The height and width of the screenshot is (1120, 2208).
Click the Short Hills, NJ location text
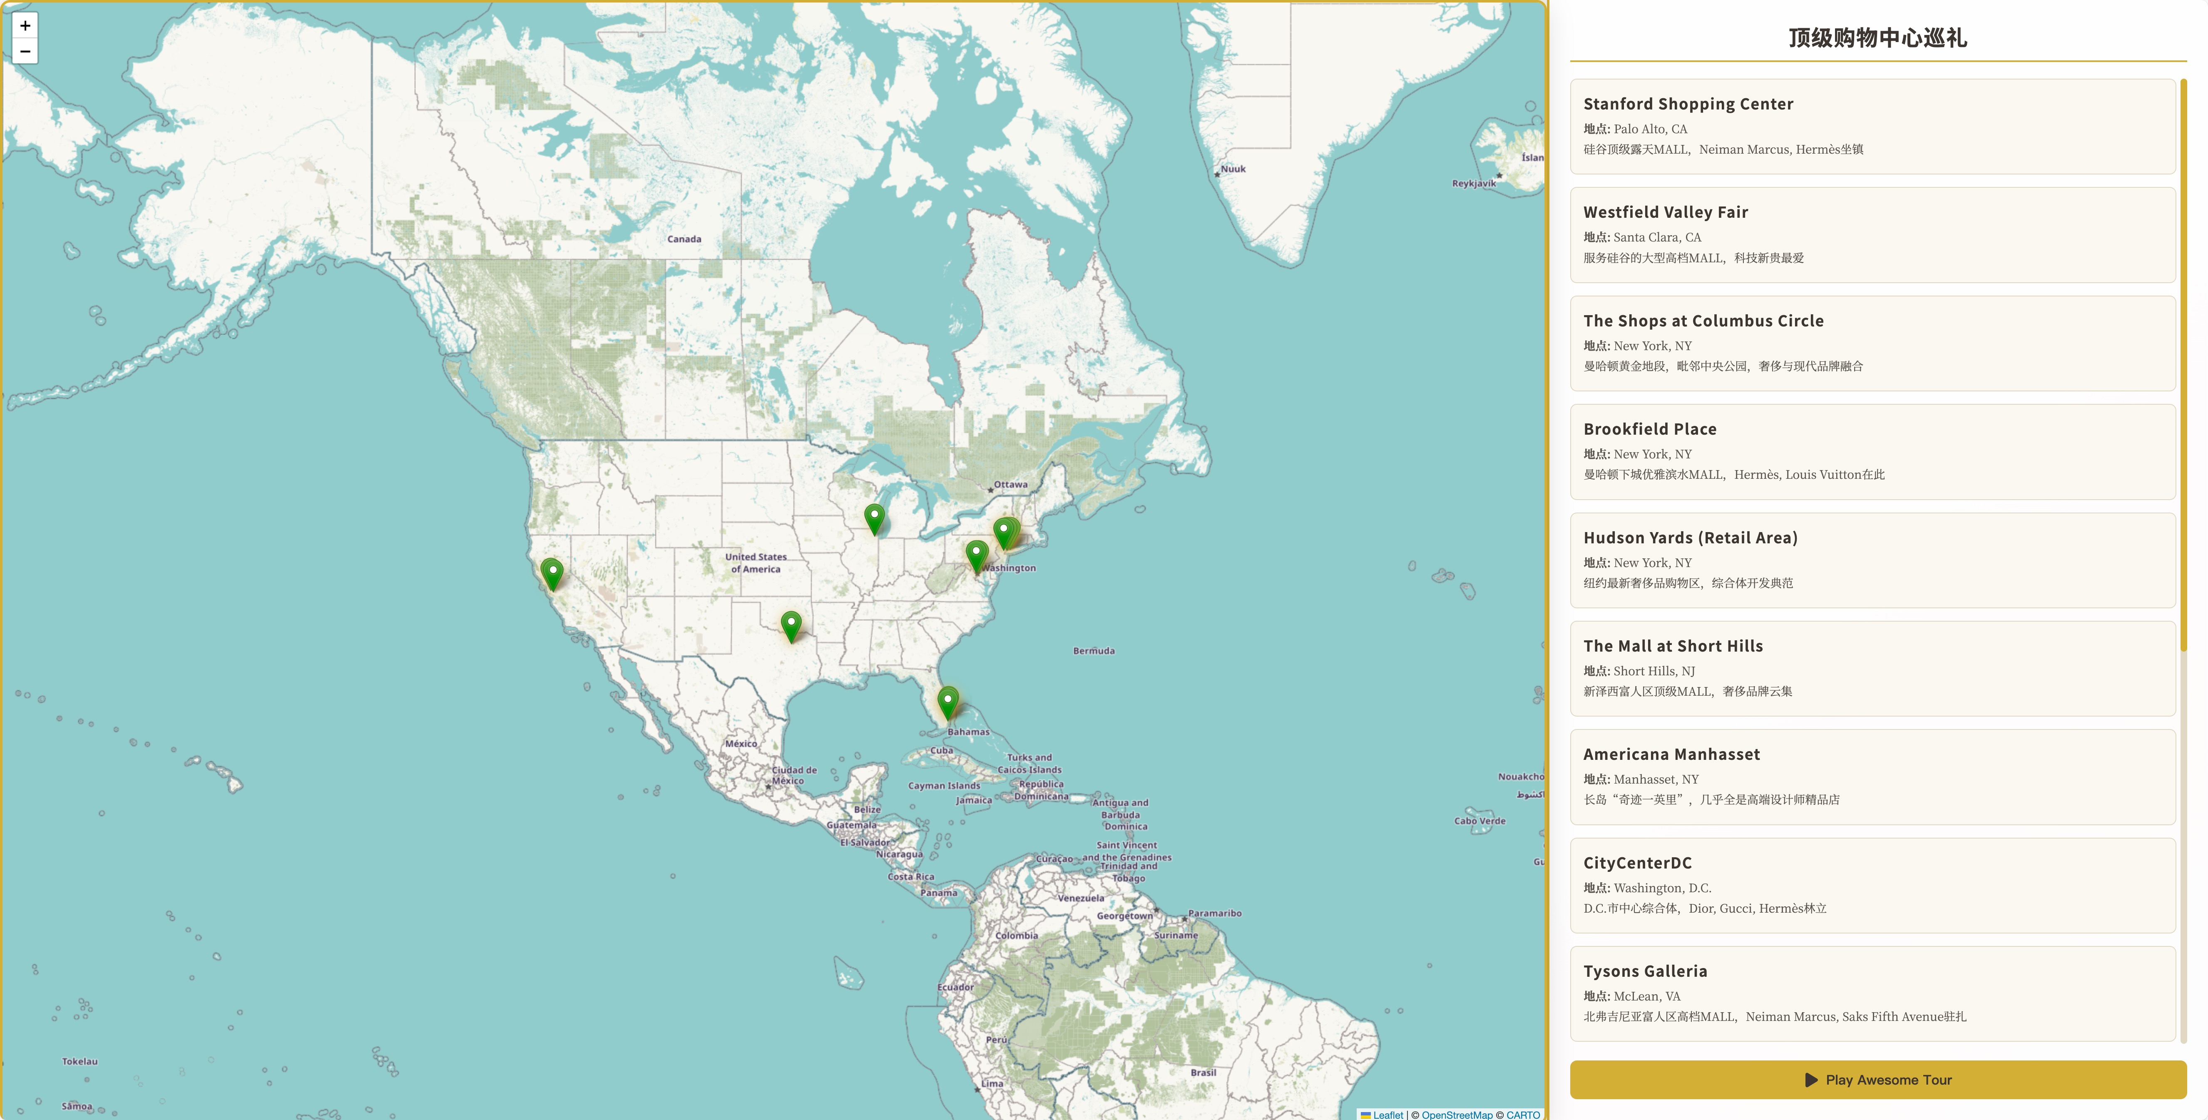(x=1654, y=672)
